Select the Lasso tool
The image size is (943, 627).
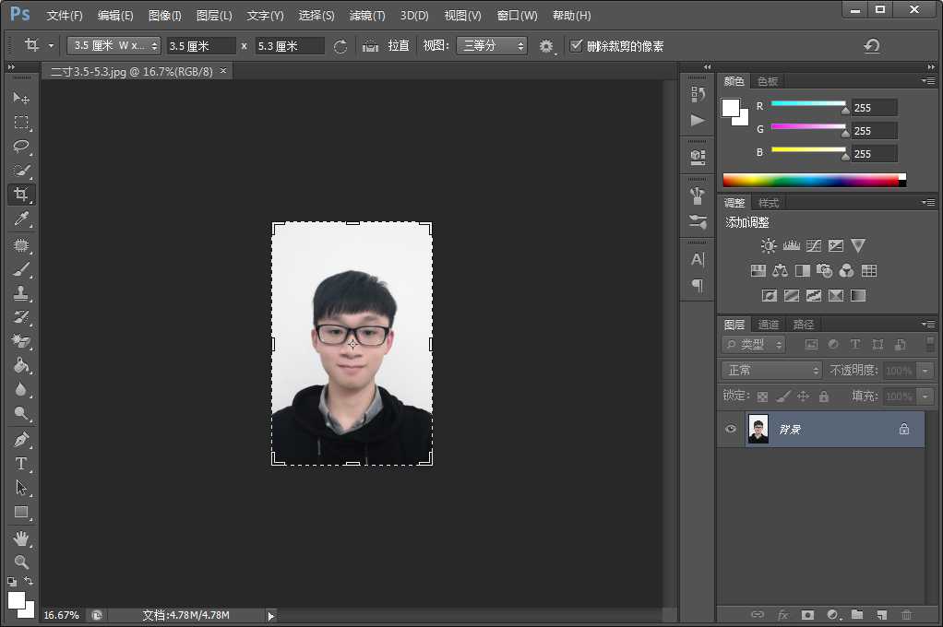point(21,147)
